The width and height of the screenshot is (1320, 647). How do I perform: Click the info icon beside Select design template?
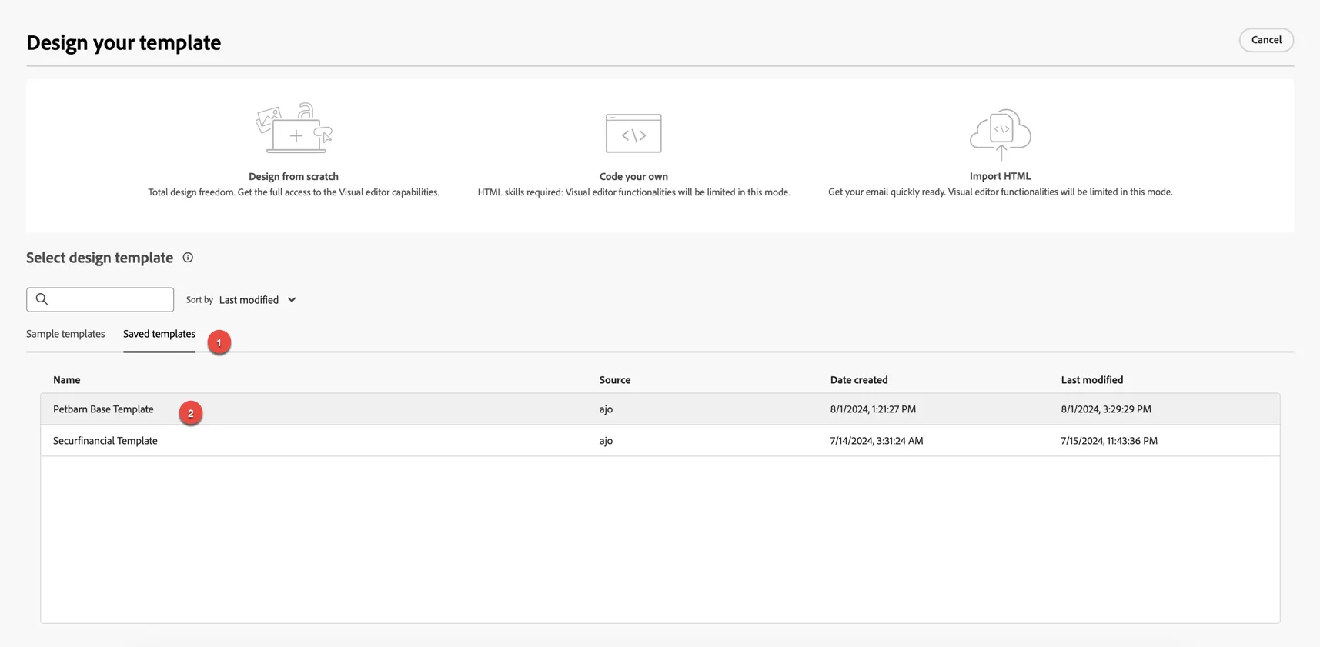(188, 258)
